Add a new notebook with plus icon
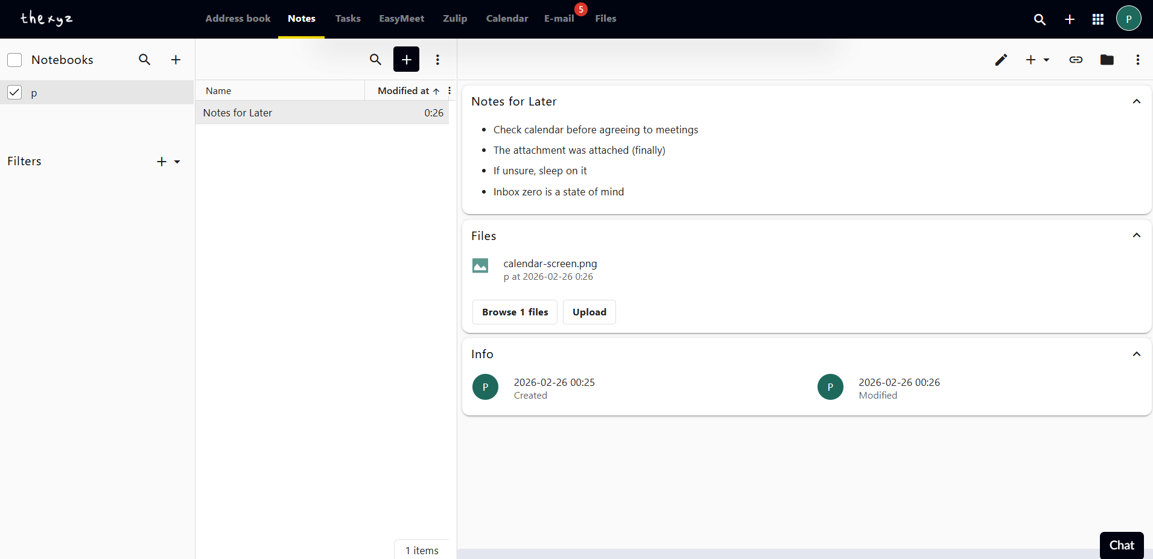Viewport: 1153px width, 559px height. pyautogui.click(x=176, y=60)
